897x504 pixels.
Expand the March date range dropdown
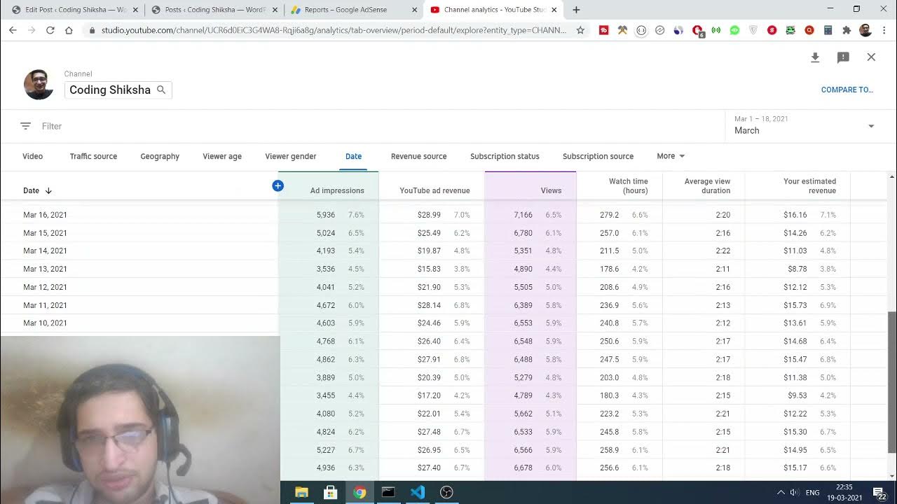point(871,126)
